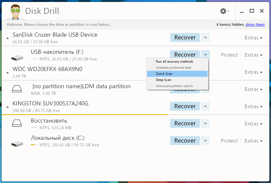This screenshot has height=183, width=271.
Task: Click the show them hidden items link
Action: point(255,24)
